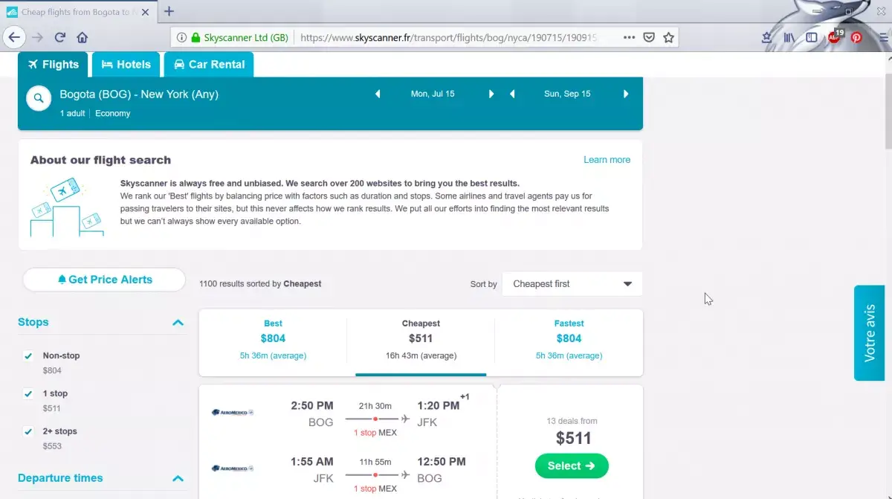Image resolution: width=892 pixels, height=499 pixels.
Task: Click the AeroMexico logo on return flight
Action: pyautogui.click(x=233, y=469)
